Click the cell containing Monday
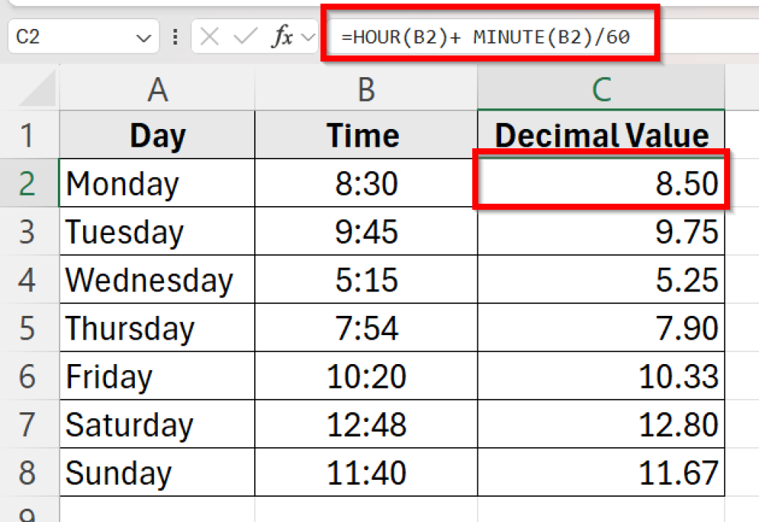Image resolution: width=759 pixels, height=522 pixels. pos(156,183)
